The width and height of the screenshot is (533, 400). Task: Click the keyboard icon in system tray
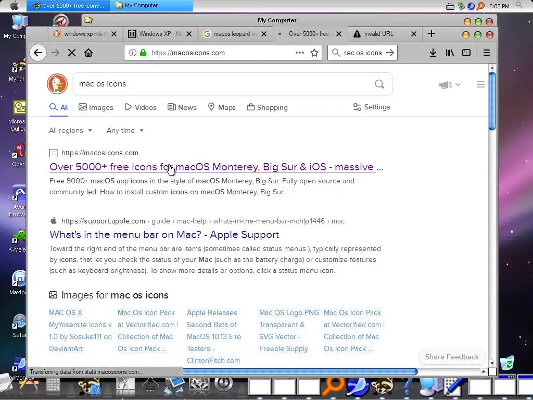tap(450, 6)
